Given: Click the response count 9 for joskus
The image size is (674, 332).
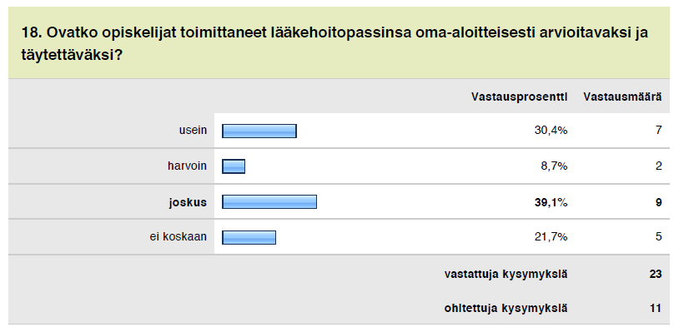Looking at the screenshot, I should coord(658,202).
